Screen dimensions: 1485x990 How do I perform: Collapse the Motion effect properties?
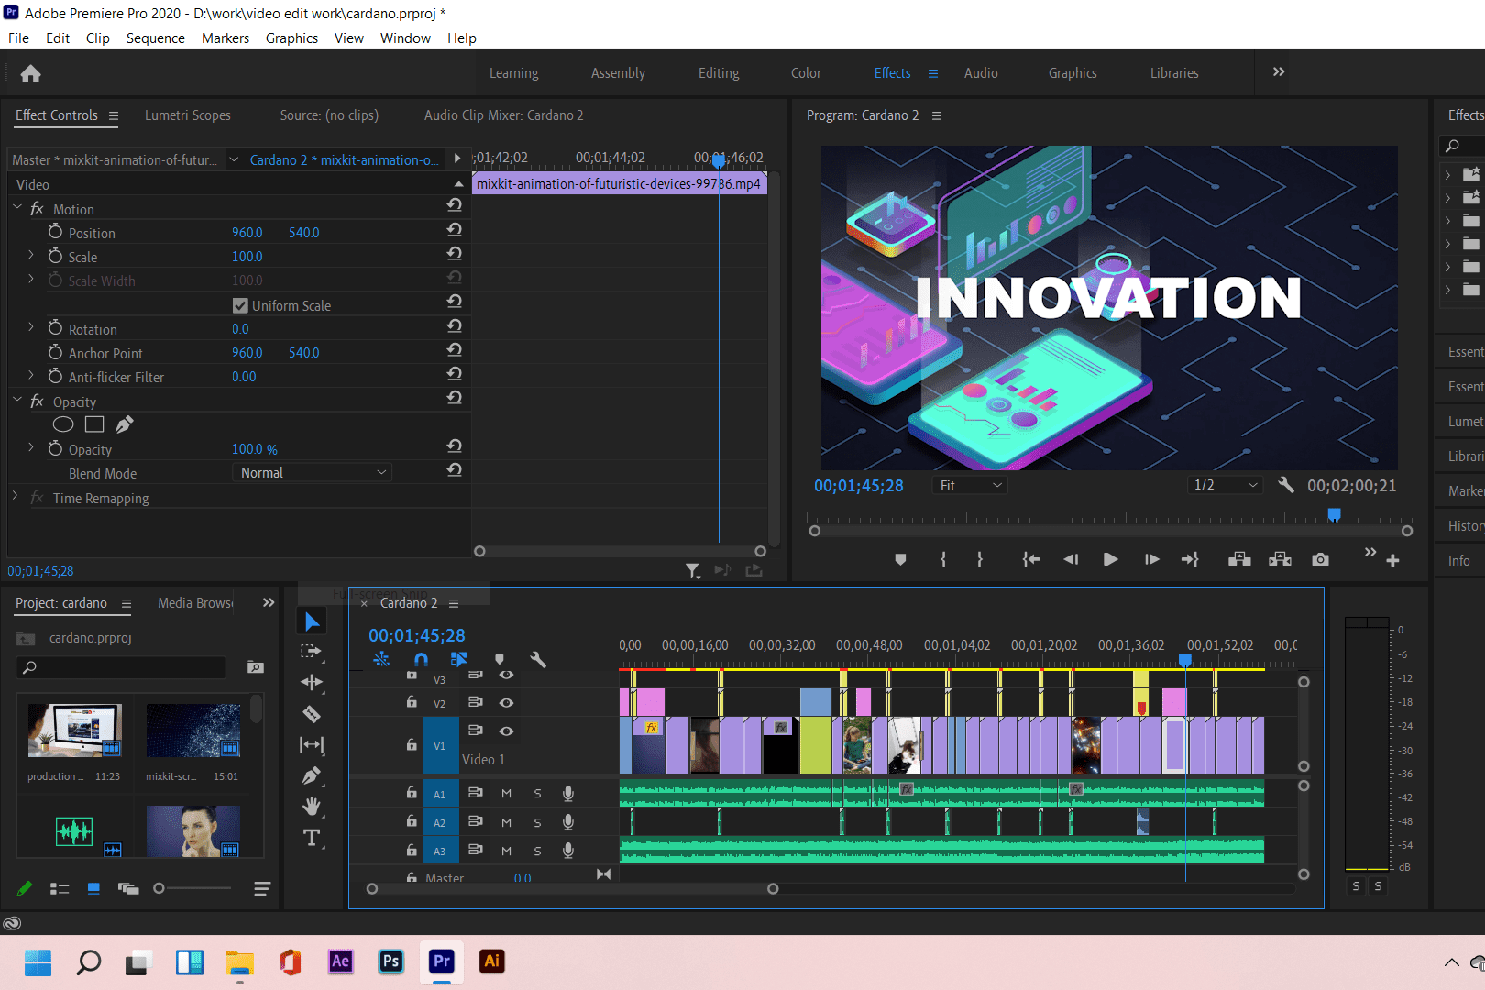pyautogui.click(x=17, y=209)
